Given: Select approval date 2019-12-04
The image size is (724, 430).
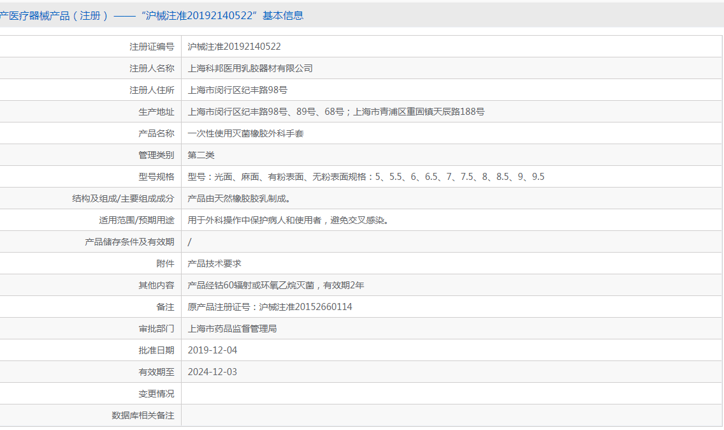Looking at the screenshot, I should coord(212,351).
